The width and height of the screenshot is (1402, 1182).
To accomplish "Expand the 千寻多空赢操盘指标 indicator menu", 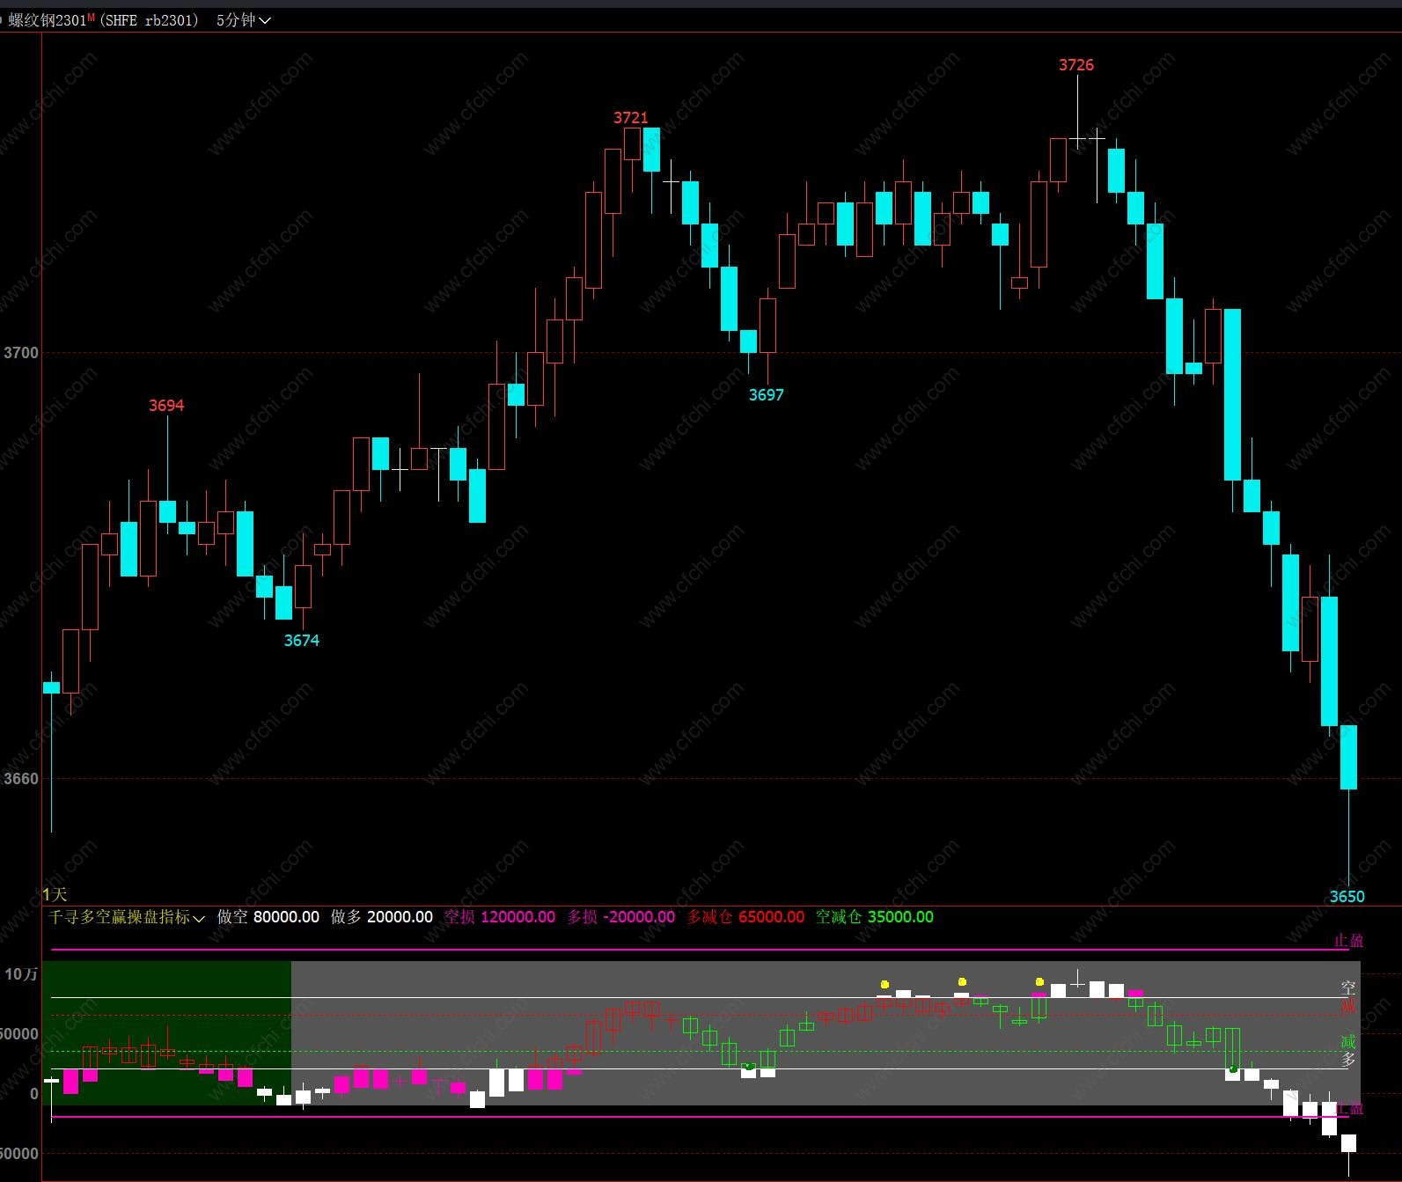I will [127, 917].
